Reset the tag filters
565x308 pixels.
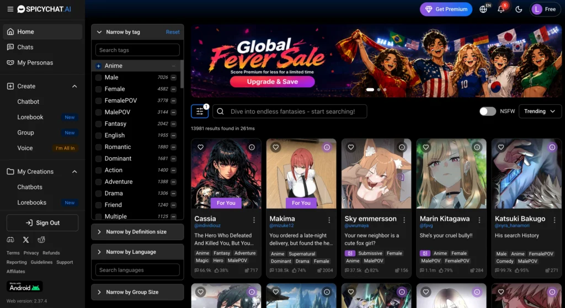(173, 32)
